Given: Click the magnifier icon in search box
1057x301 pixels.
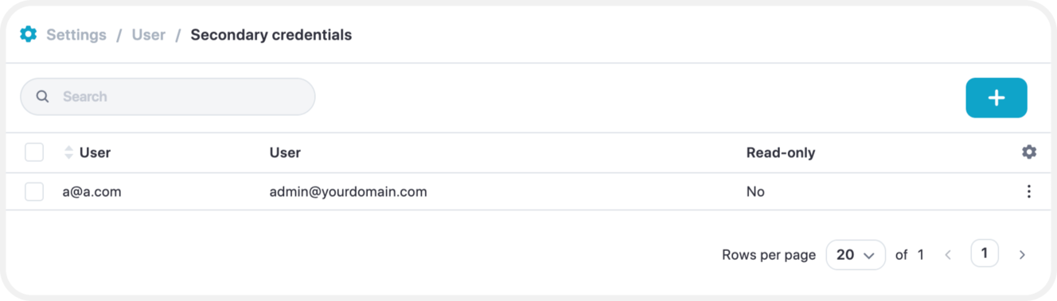Looking at the screenshot, I should tap(43, 97).
